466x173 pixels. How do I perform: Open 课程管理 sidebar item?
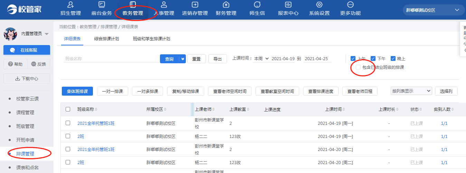[25, 112]
